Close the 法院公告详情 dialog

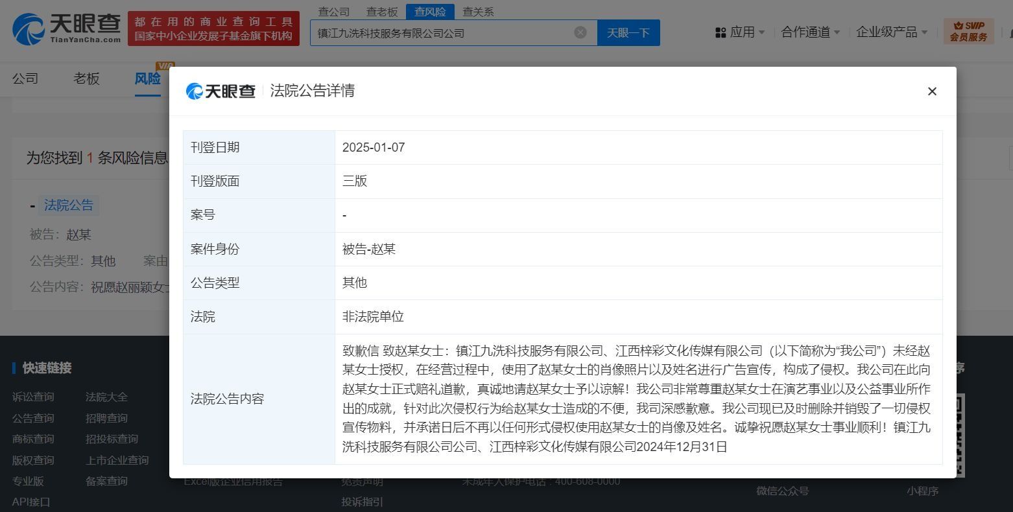coord(932,91)
